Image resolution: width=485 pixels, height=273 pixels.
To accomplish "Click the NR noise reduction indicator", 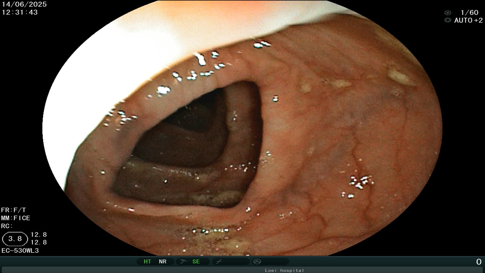I will [163, 261].
